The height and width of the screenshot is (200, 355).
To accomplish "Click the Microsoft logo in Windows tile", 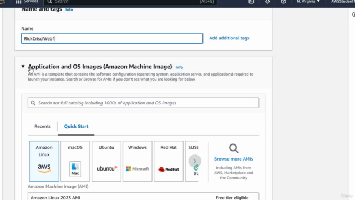I will click(x=138, y=169).
